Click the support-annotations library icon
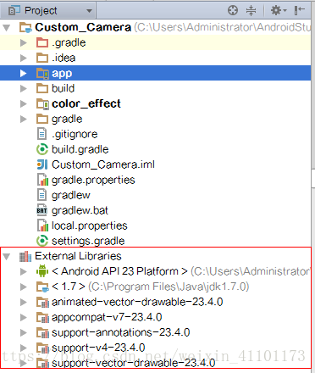 (x=42, y=333)
